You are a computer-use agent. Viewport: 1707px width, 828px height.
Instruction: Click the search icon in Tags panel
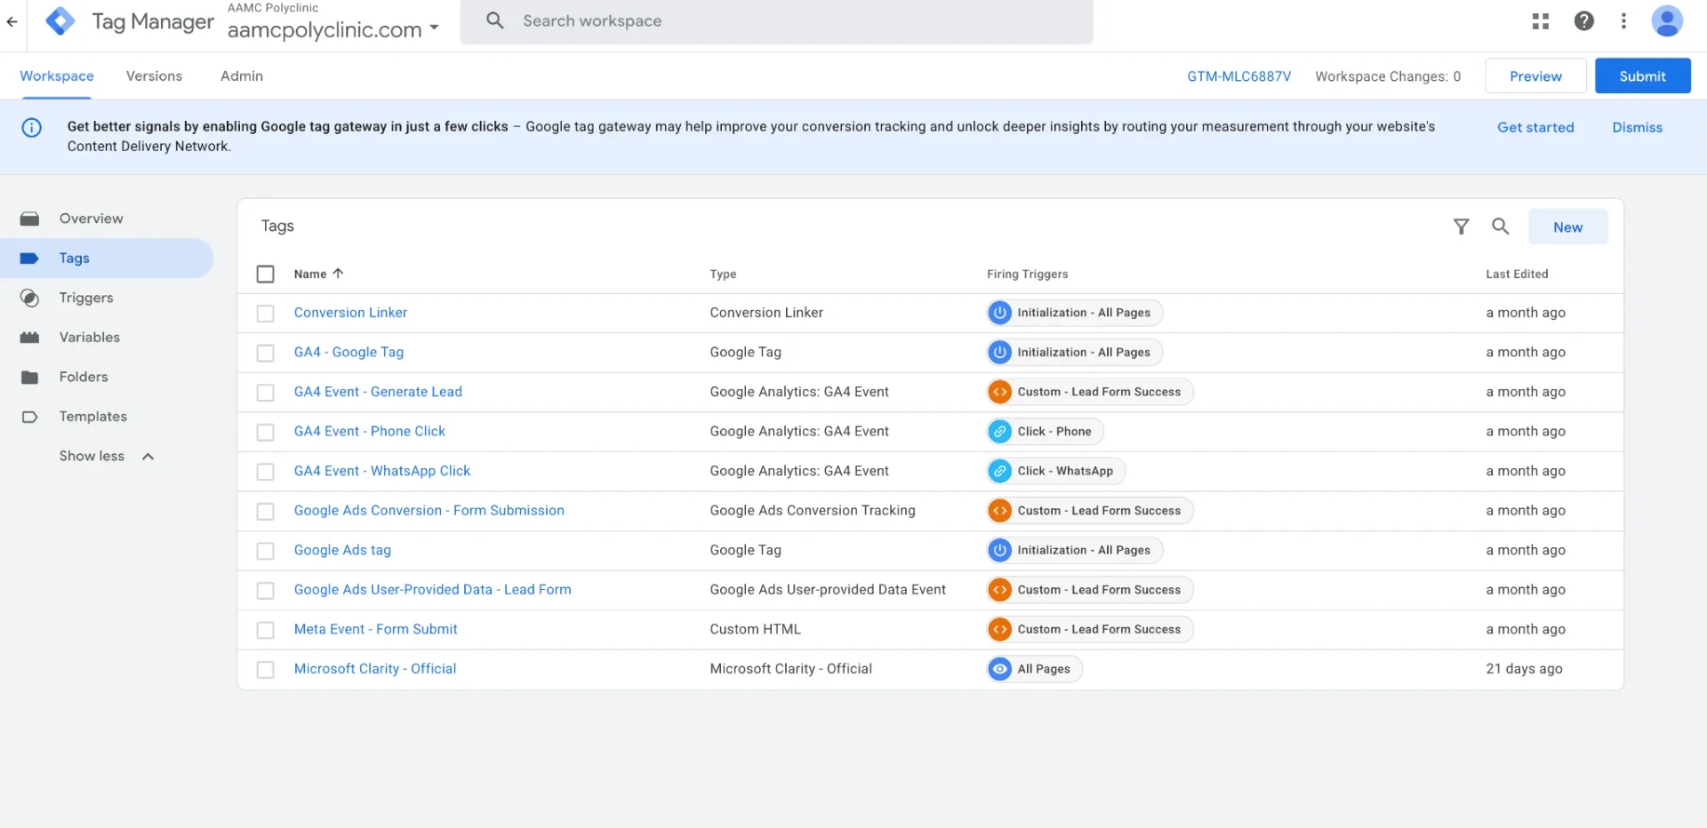[1500, 227]
